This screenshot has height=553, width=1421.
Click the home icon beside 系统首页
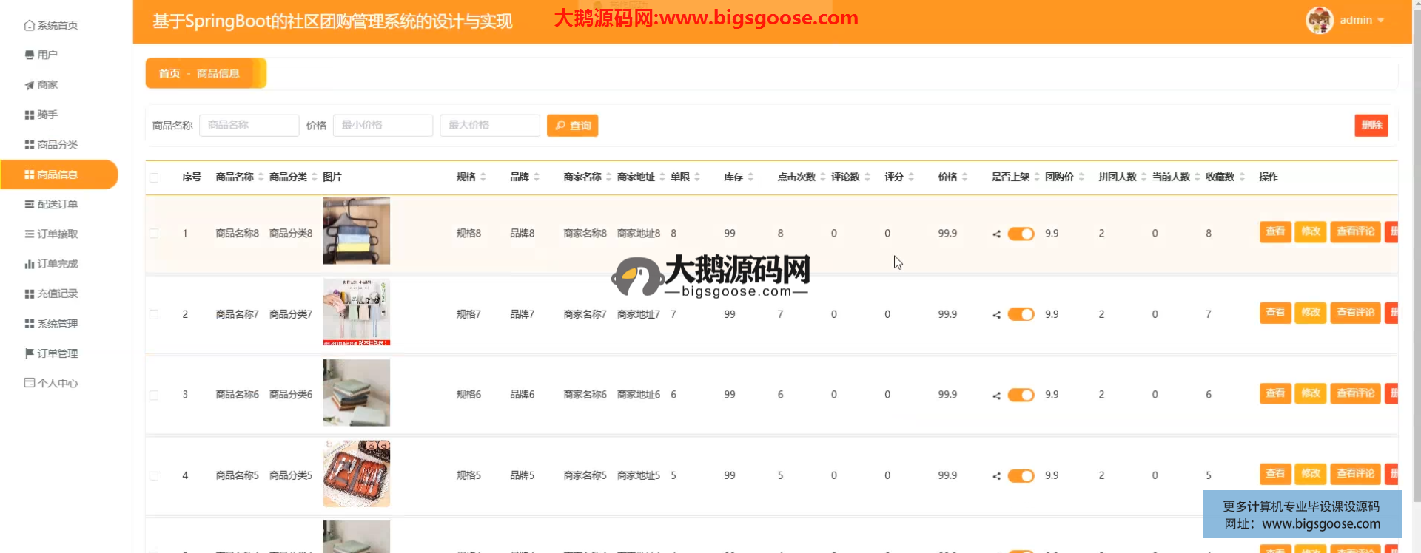point(29,25)
